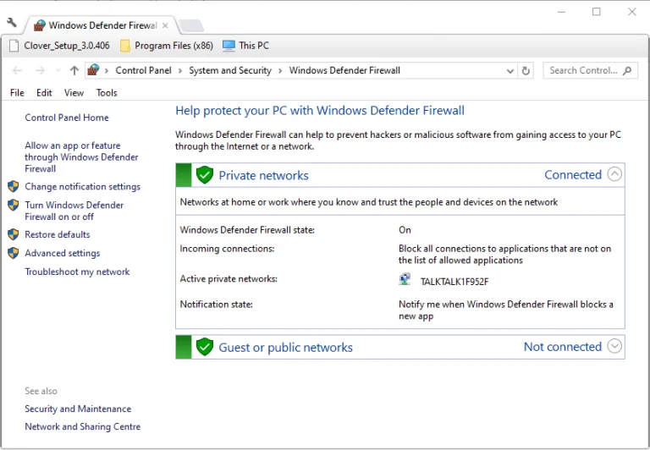
Task: Click the wrench icon in the title bar
Action: [12, 24]
